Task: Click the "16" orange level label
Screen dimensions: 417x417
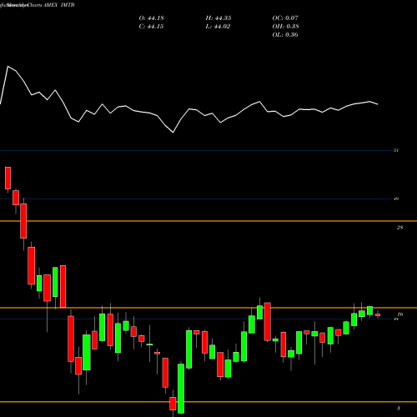Action: click(400, 314)
